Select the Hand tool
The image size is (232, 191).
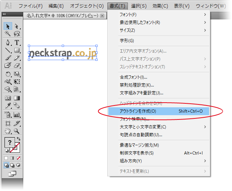[x=8, y=131]
